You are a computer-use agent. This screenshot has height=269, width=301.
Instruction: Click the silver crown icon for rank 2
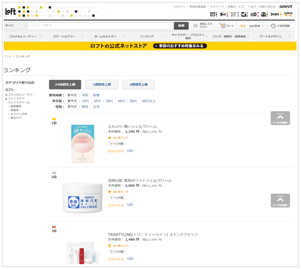[x=54, y=173]
